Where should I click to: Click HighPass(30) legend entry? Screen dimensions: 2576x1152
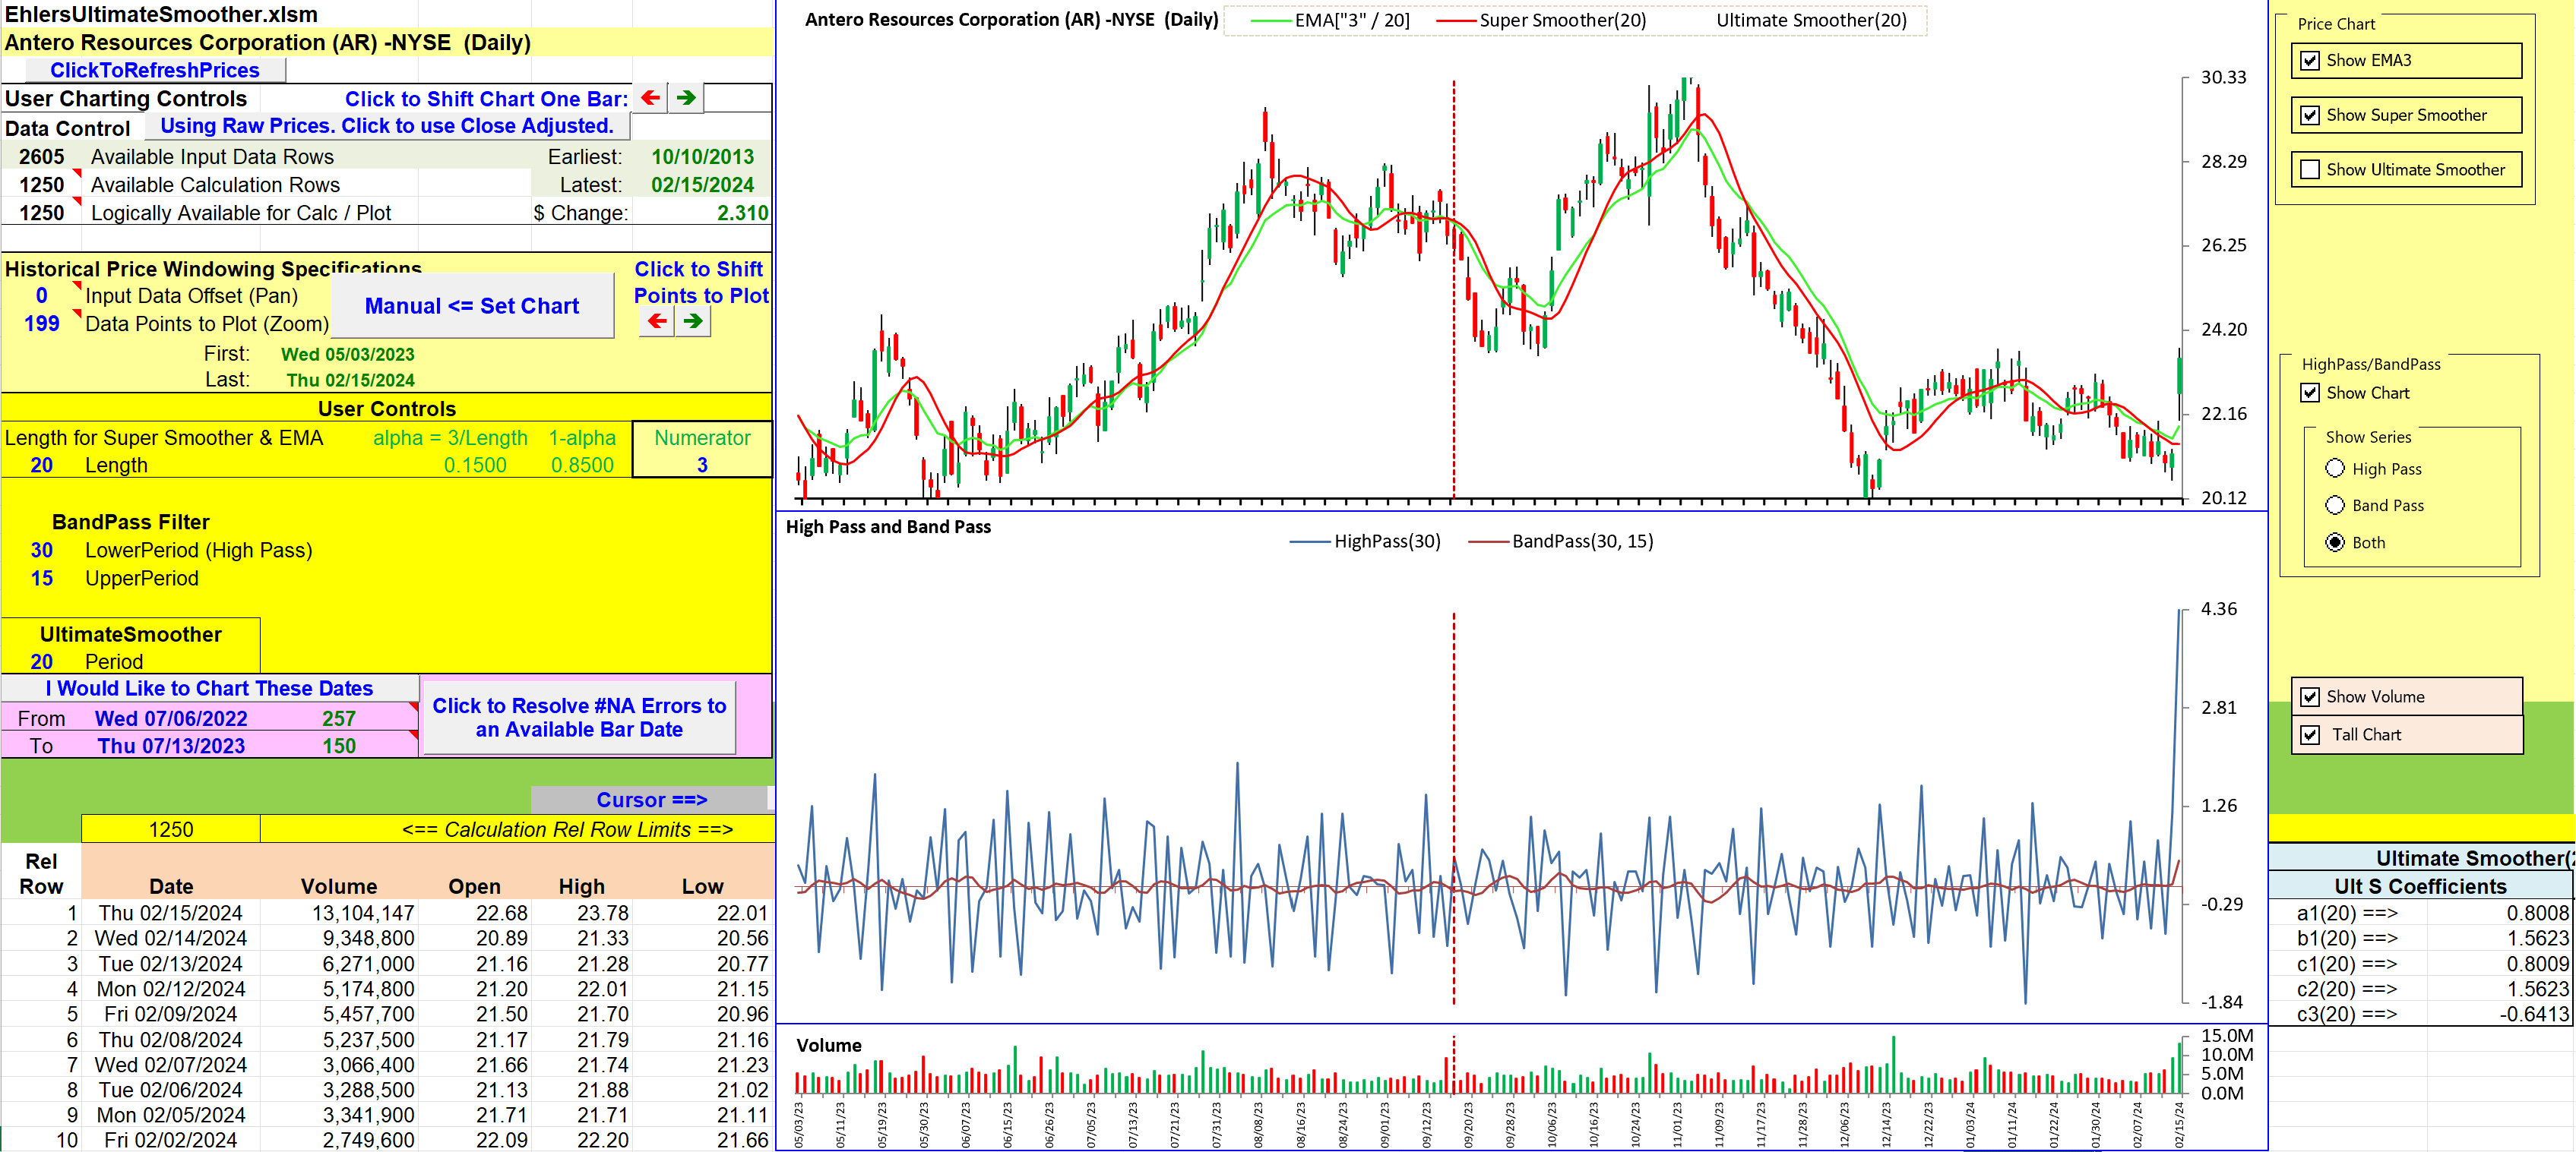coord(1366,541)
